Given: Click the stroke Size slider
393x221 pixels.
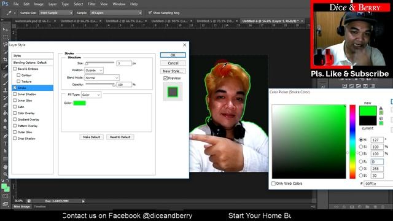Looking at the screenshot, I should (x=100, y=63).
